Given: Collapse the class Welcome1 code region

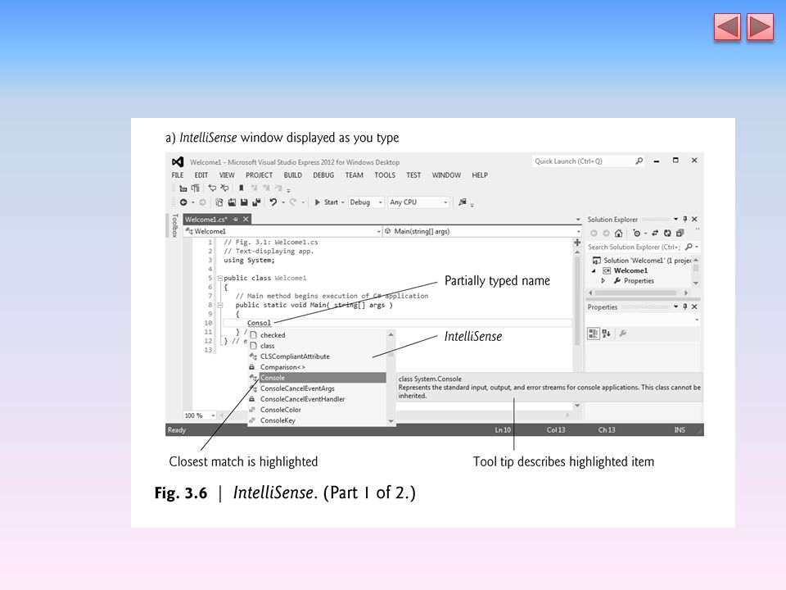Looking at the screenshot, I should (219, 278).
